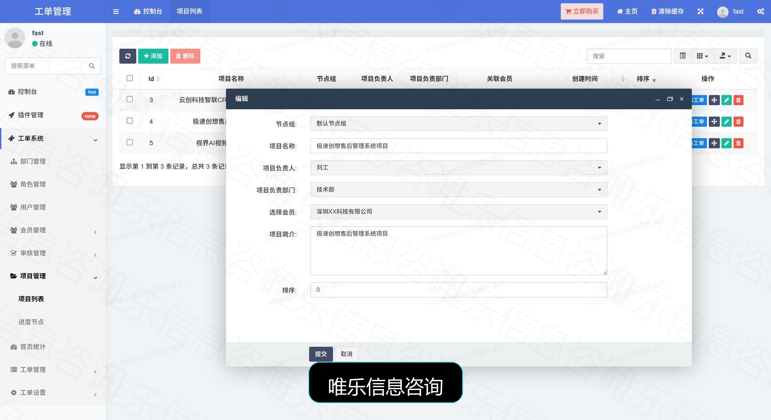
Task: Toggle the sidebar hamburger menu icon
Action: (x=116, y=11)
